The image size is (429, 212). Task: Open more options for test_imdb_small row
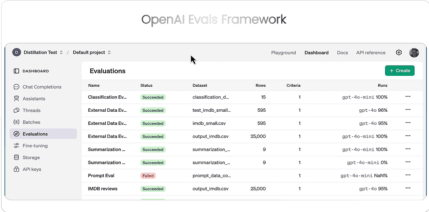click(x=408, y=110)
